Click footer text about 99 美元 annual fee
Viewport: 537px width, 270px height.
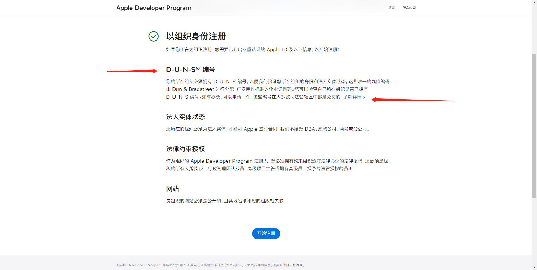click(211, 265)
